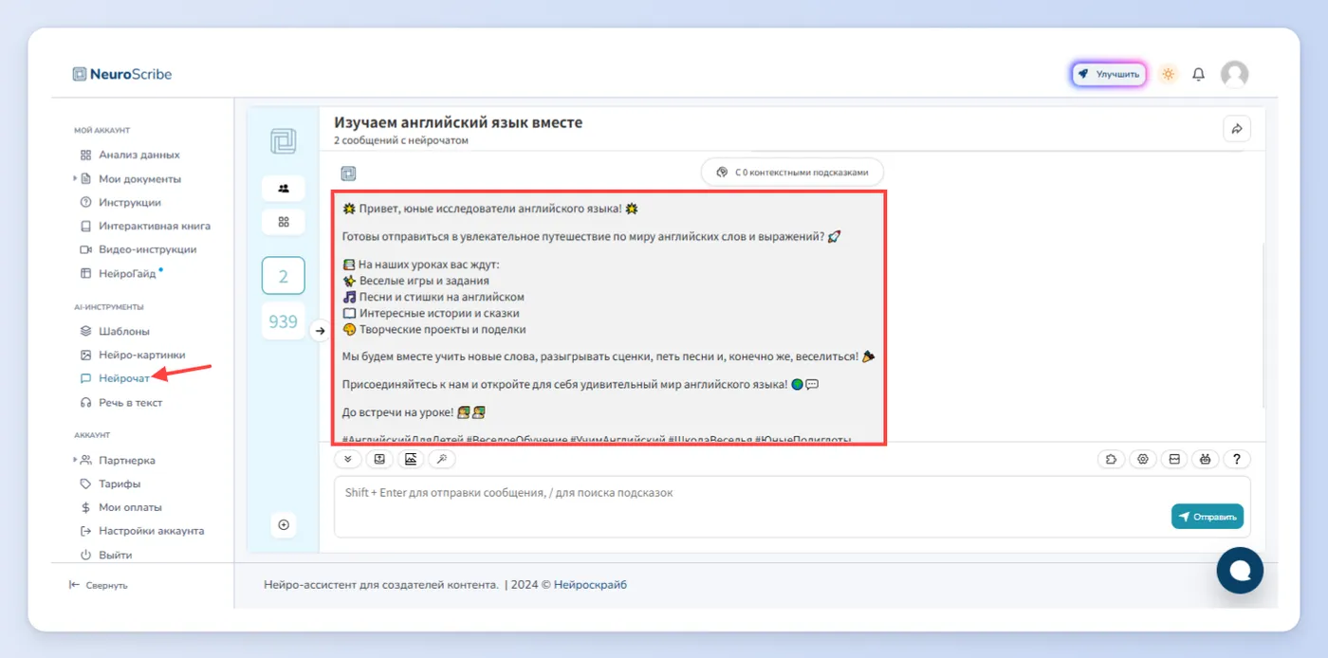Viewport: 1328px width, 658px height.
Task: Toggle the light theme sun icon
Action: pyautogui.click(x=1168, y=74)
